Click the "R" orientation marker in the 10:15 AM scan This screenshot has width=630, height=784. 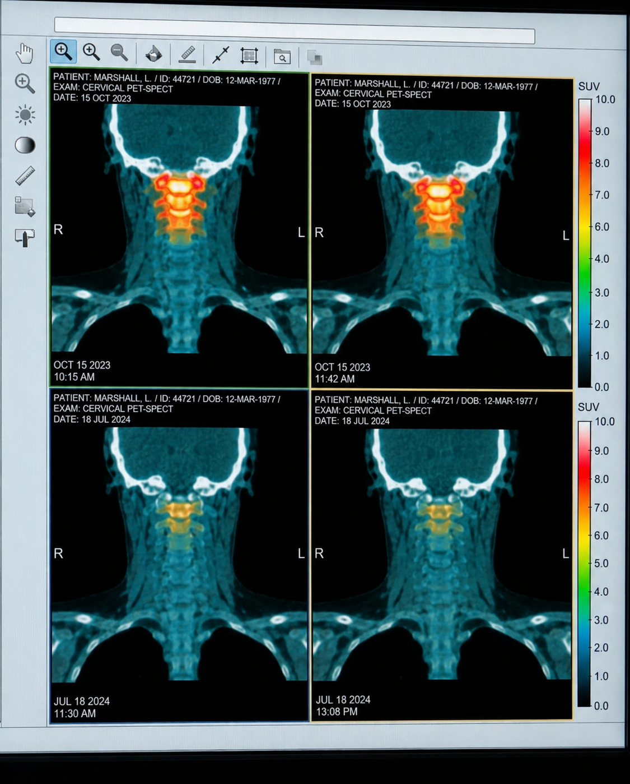point(58,229)
